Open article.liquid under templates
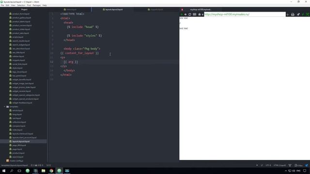The width and height of the screenshot is (310, 174). tap(17, 111)
